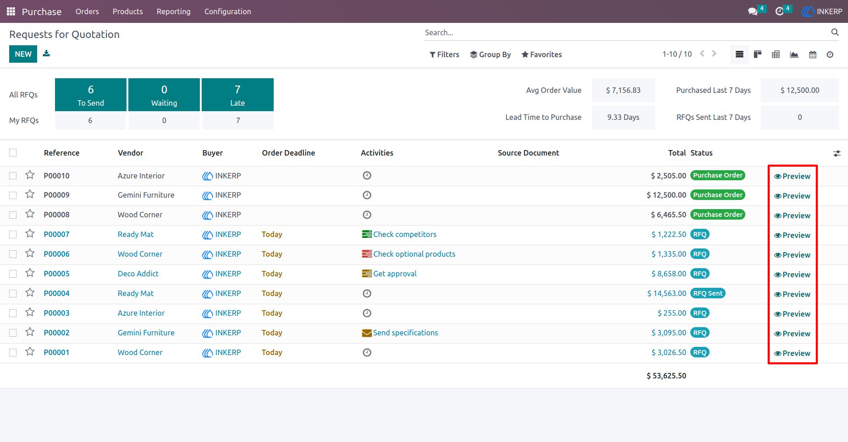Open the Products menu
Viewport: 848px width, 442px height.
(x=128, y=11)
